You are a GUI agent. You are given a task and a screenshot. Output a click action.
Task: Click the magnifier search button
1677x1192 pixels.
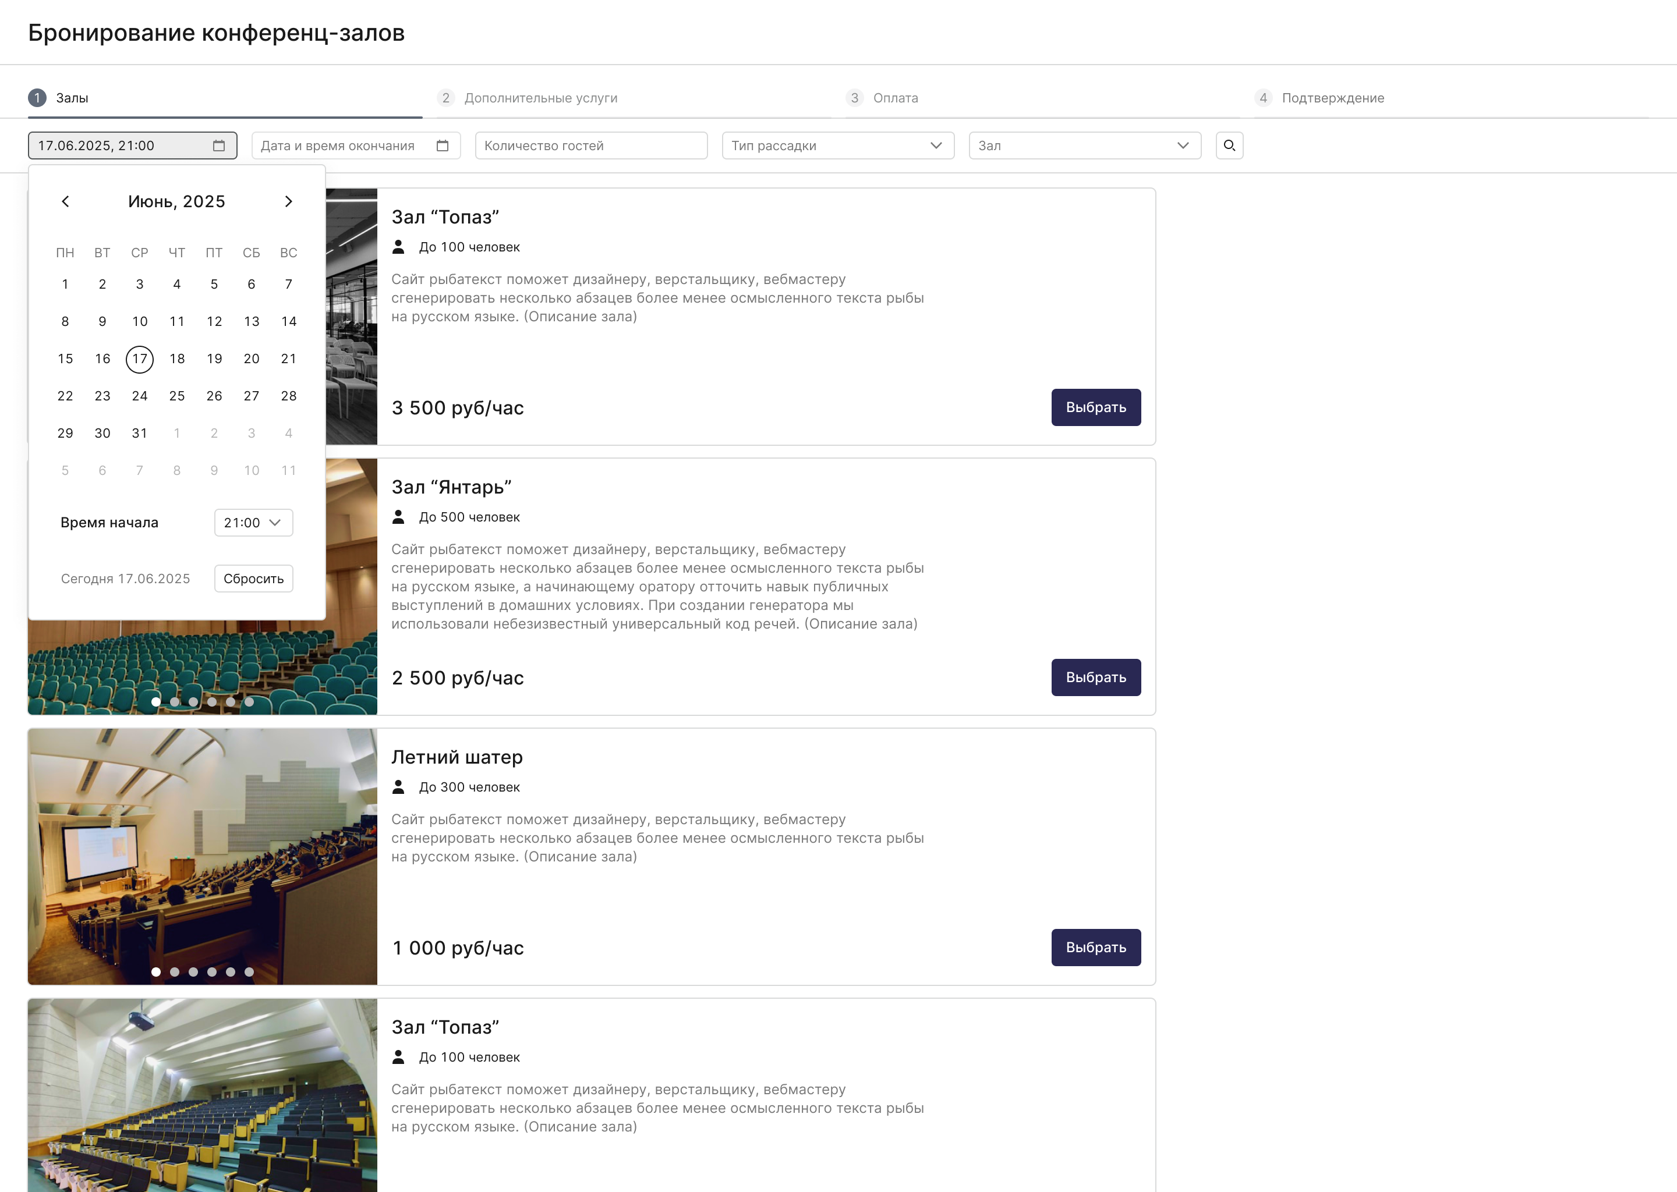point(1229,146)
